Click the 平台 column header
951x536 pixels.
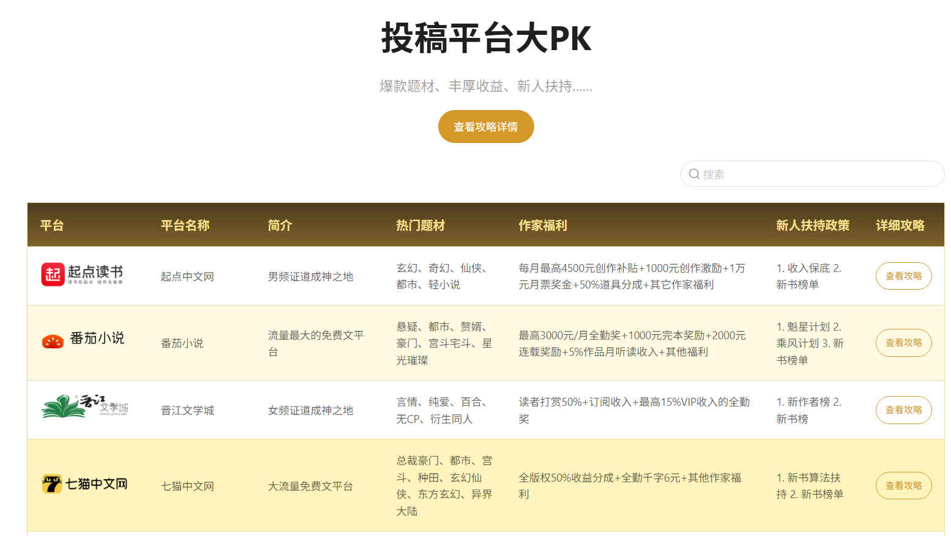[x=52, y=226]
